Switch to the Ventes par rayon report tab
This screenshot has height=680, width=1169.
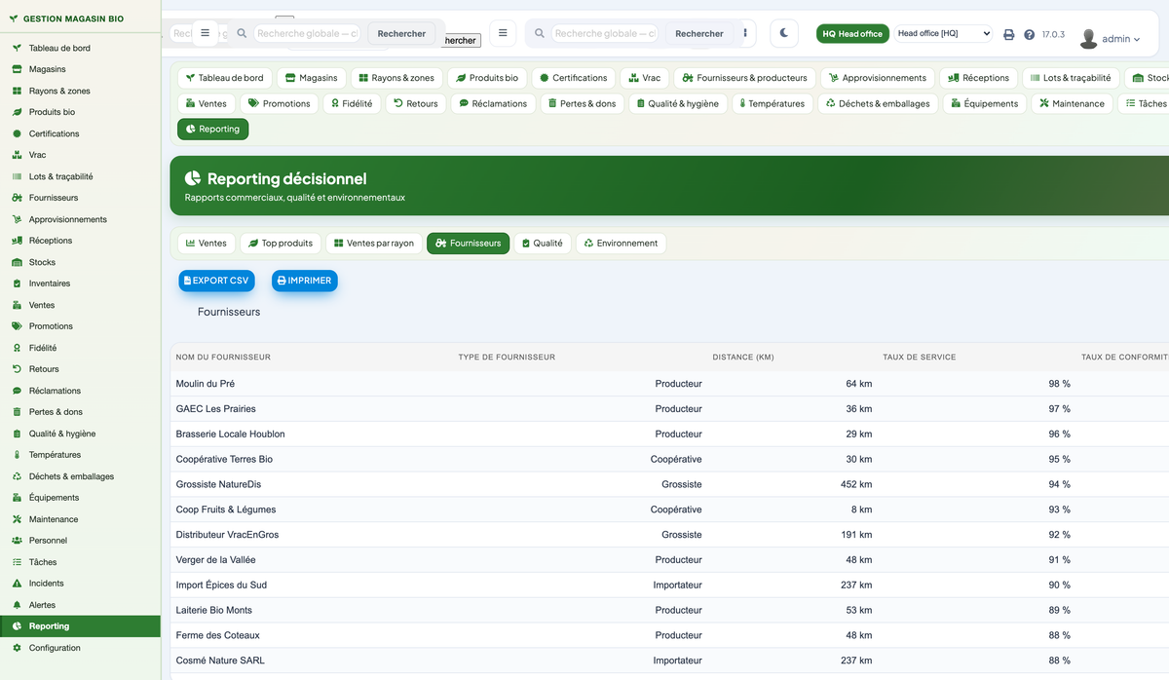(x=373, y=243)
